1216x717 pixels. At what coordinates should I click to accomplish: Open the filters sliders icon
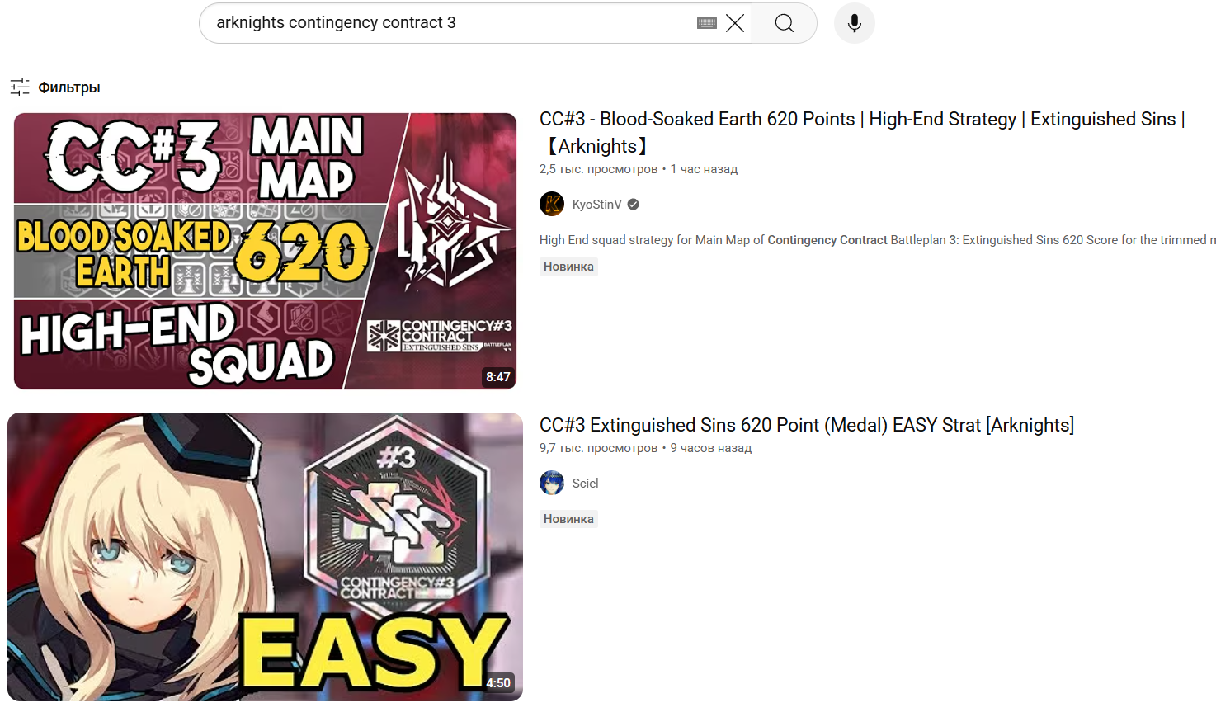coord(20,87)
